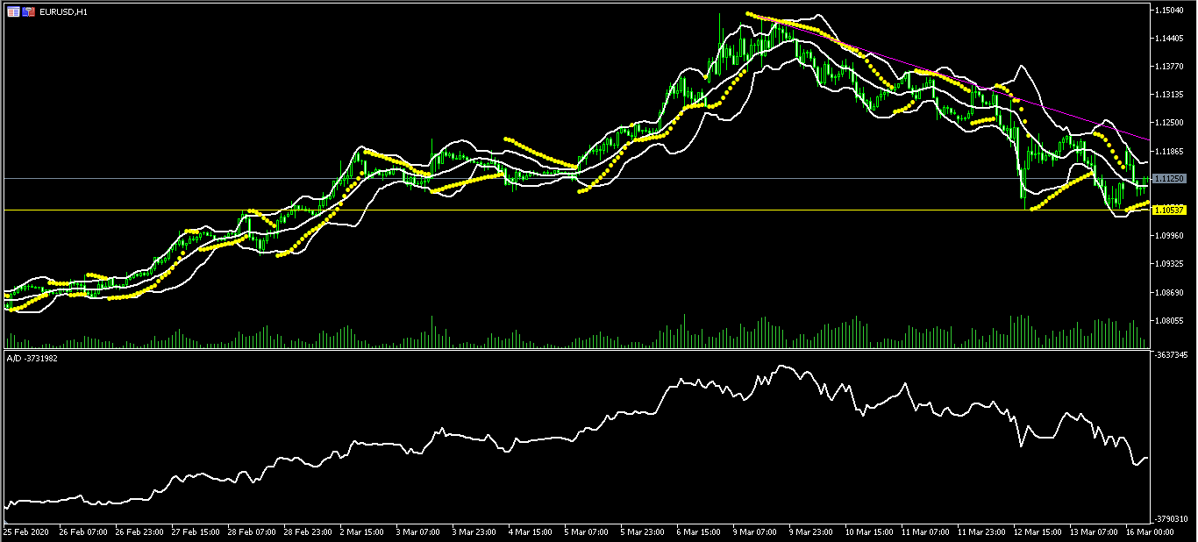Click the 1.08055 price scale label
The width and height of the screenshot is (1198, 542).
[x=1171, y=320]
